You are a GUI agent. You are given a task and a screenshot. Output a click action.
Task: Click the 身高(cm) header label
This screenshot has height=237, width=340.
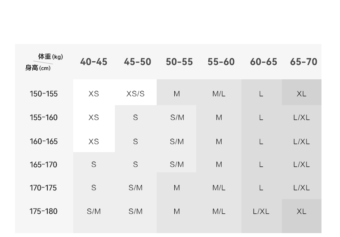tap(38, 68)
